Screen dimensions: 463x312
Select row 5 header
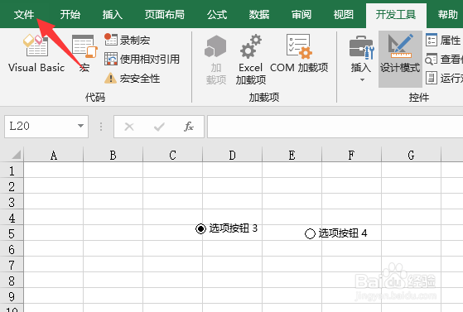coord(12,233)
